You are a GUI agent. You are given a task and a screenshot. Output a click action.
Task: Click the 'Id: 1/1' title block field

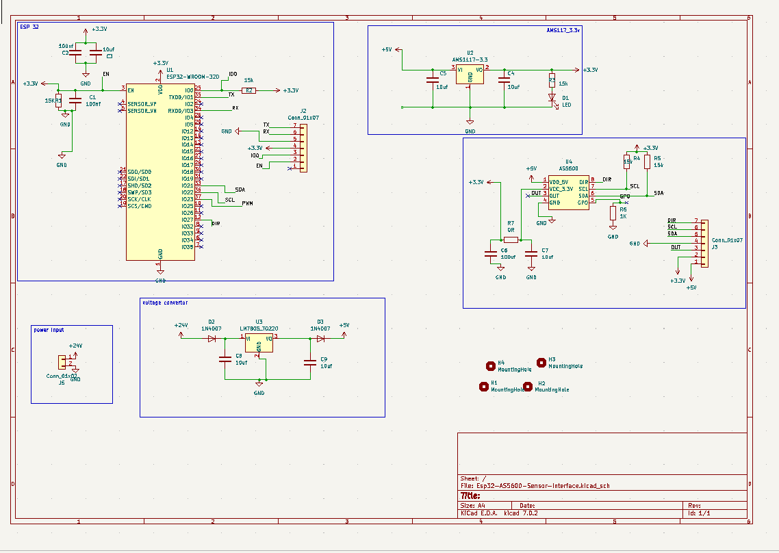click(x=699, y=513)
